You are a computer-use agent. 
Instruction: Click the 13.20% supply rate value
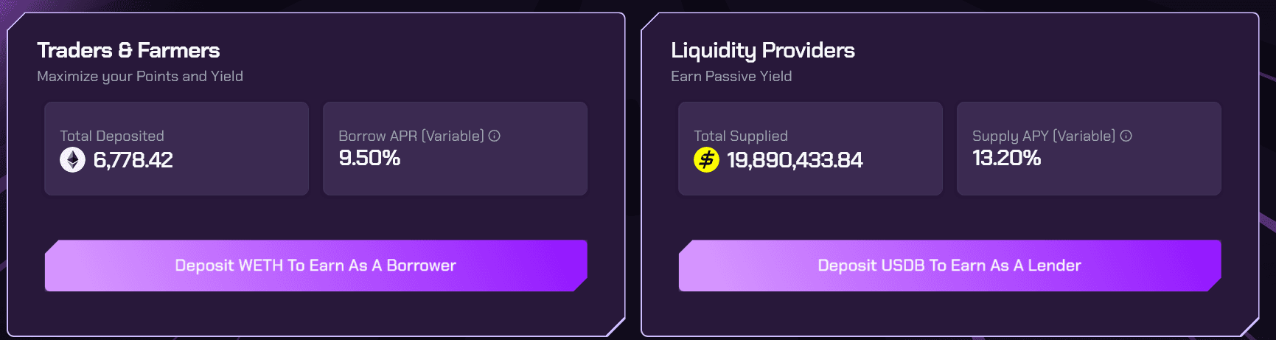pyautogui.click(x=1006, y=158)
